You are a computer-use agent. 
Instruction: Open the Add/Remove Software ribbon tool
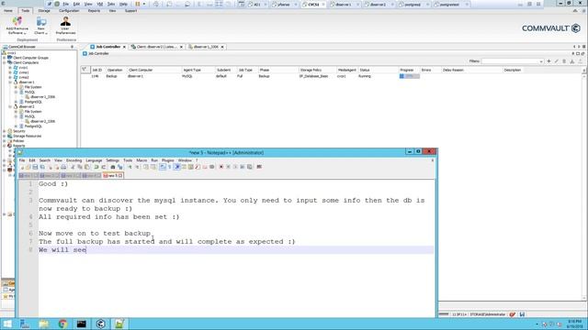tap(17, 26)
